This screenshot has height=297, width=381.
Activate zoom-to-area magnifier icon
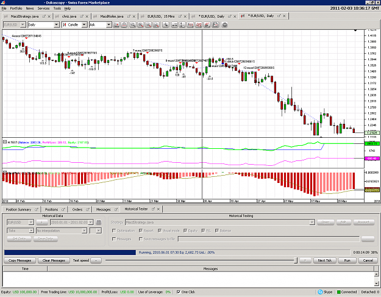(156, 25)
